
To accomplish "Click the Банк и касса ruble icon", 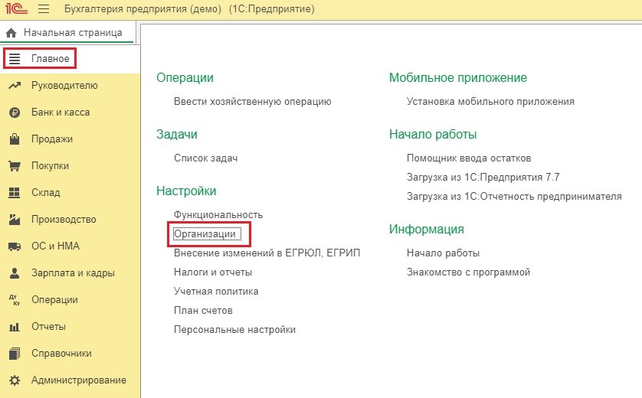I will [x=14, y=113].
